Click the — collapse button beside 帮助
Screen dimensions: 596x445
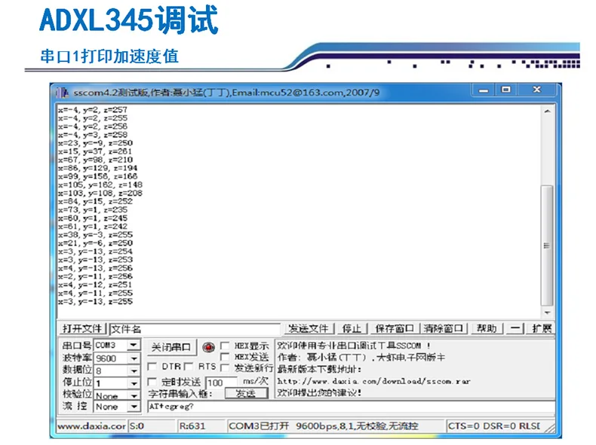[515, 328]
